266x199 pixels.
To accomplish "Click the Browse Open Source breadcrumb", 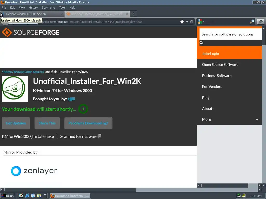I will 28,72.
